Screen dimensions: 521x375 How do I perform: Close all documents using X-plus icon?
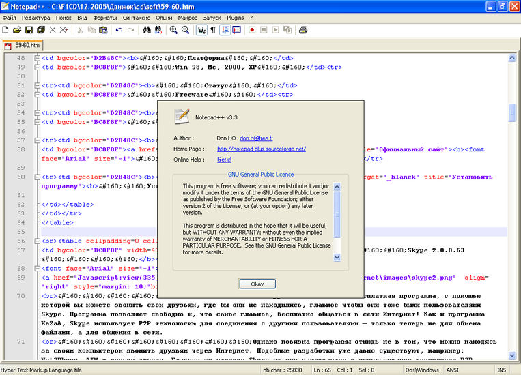tap(64, 30)
